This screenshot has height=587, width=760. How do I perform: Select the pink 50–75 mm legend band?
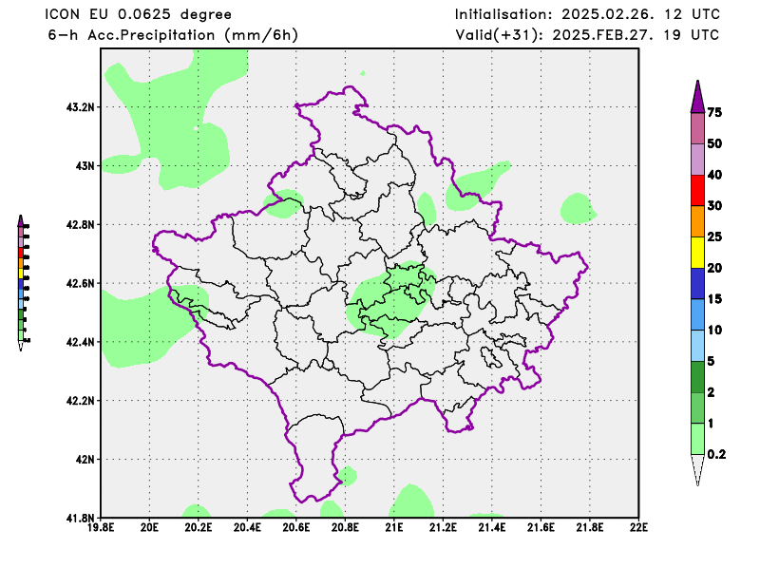697,128
